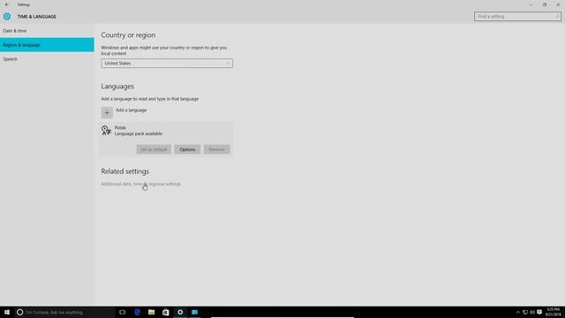Click the Remove language button
This screenshot has width=565, height=318.
[216, 149]
